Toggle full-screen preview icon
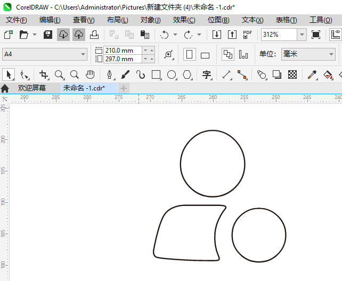Viewport: 342px width, 281px height. [x=316, y=35]
